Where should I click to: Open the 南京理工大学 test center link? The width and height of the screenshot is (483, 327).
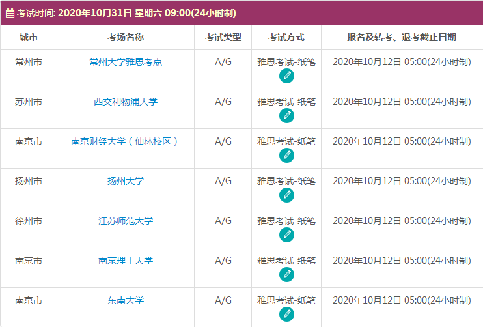[x=126, y=261]
